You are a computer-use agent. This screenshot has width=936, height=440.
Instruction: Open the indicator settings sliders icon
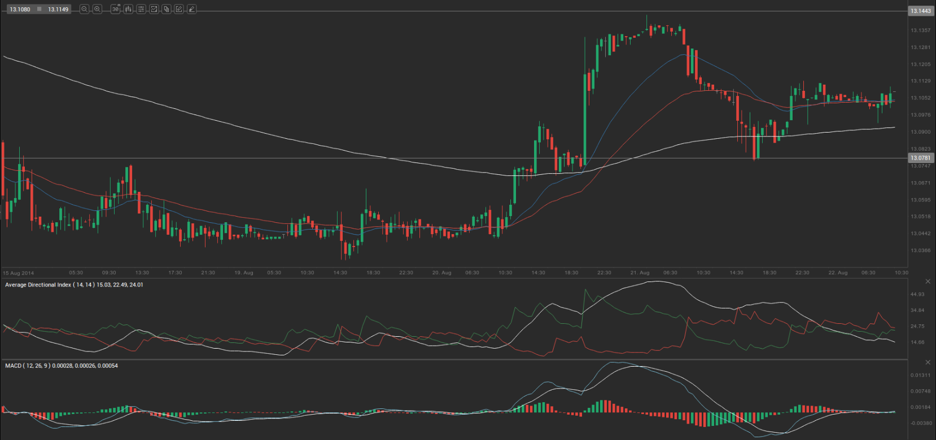(141, 9)
